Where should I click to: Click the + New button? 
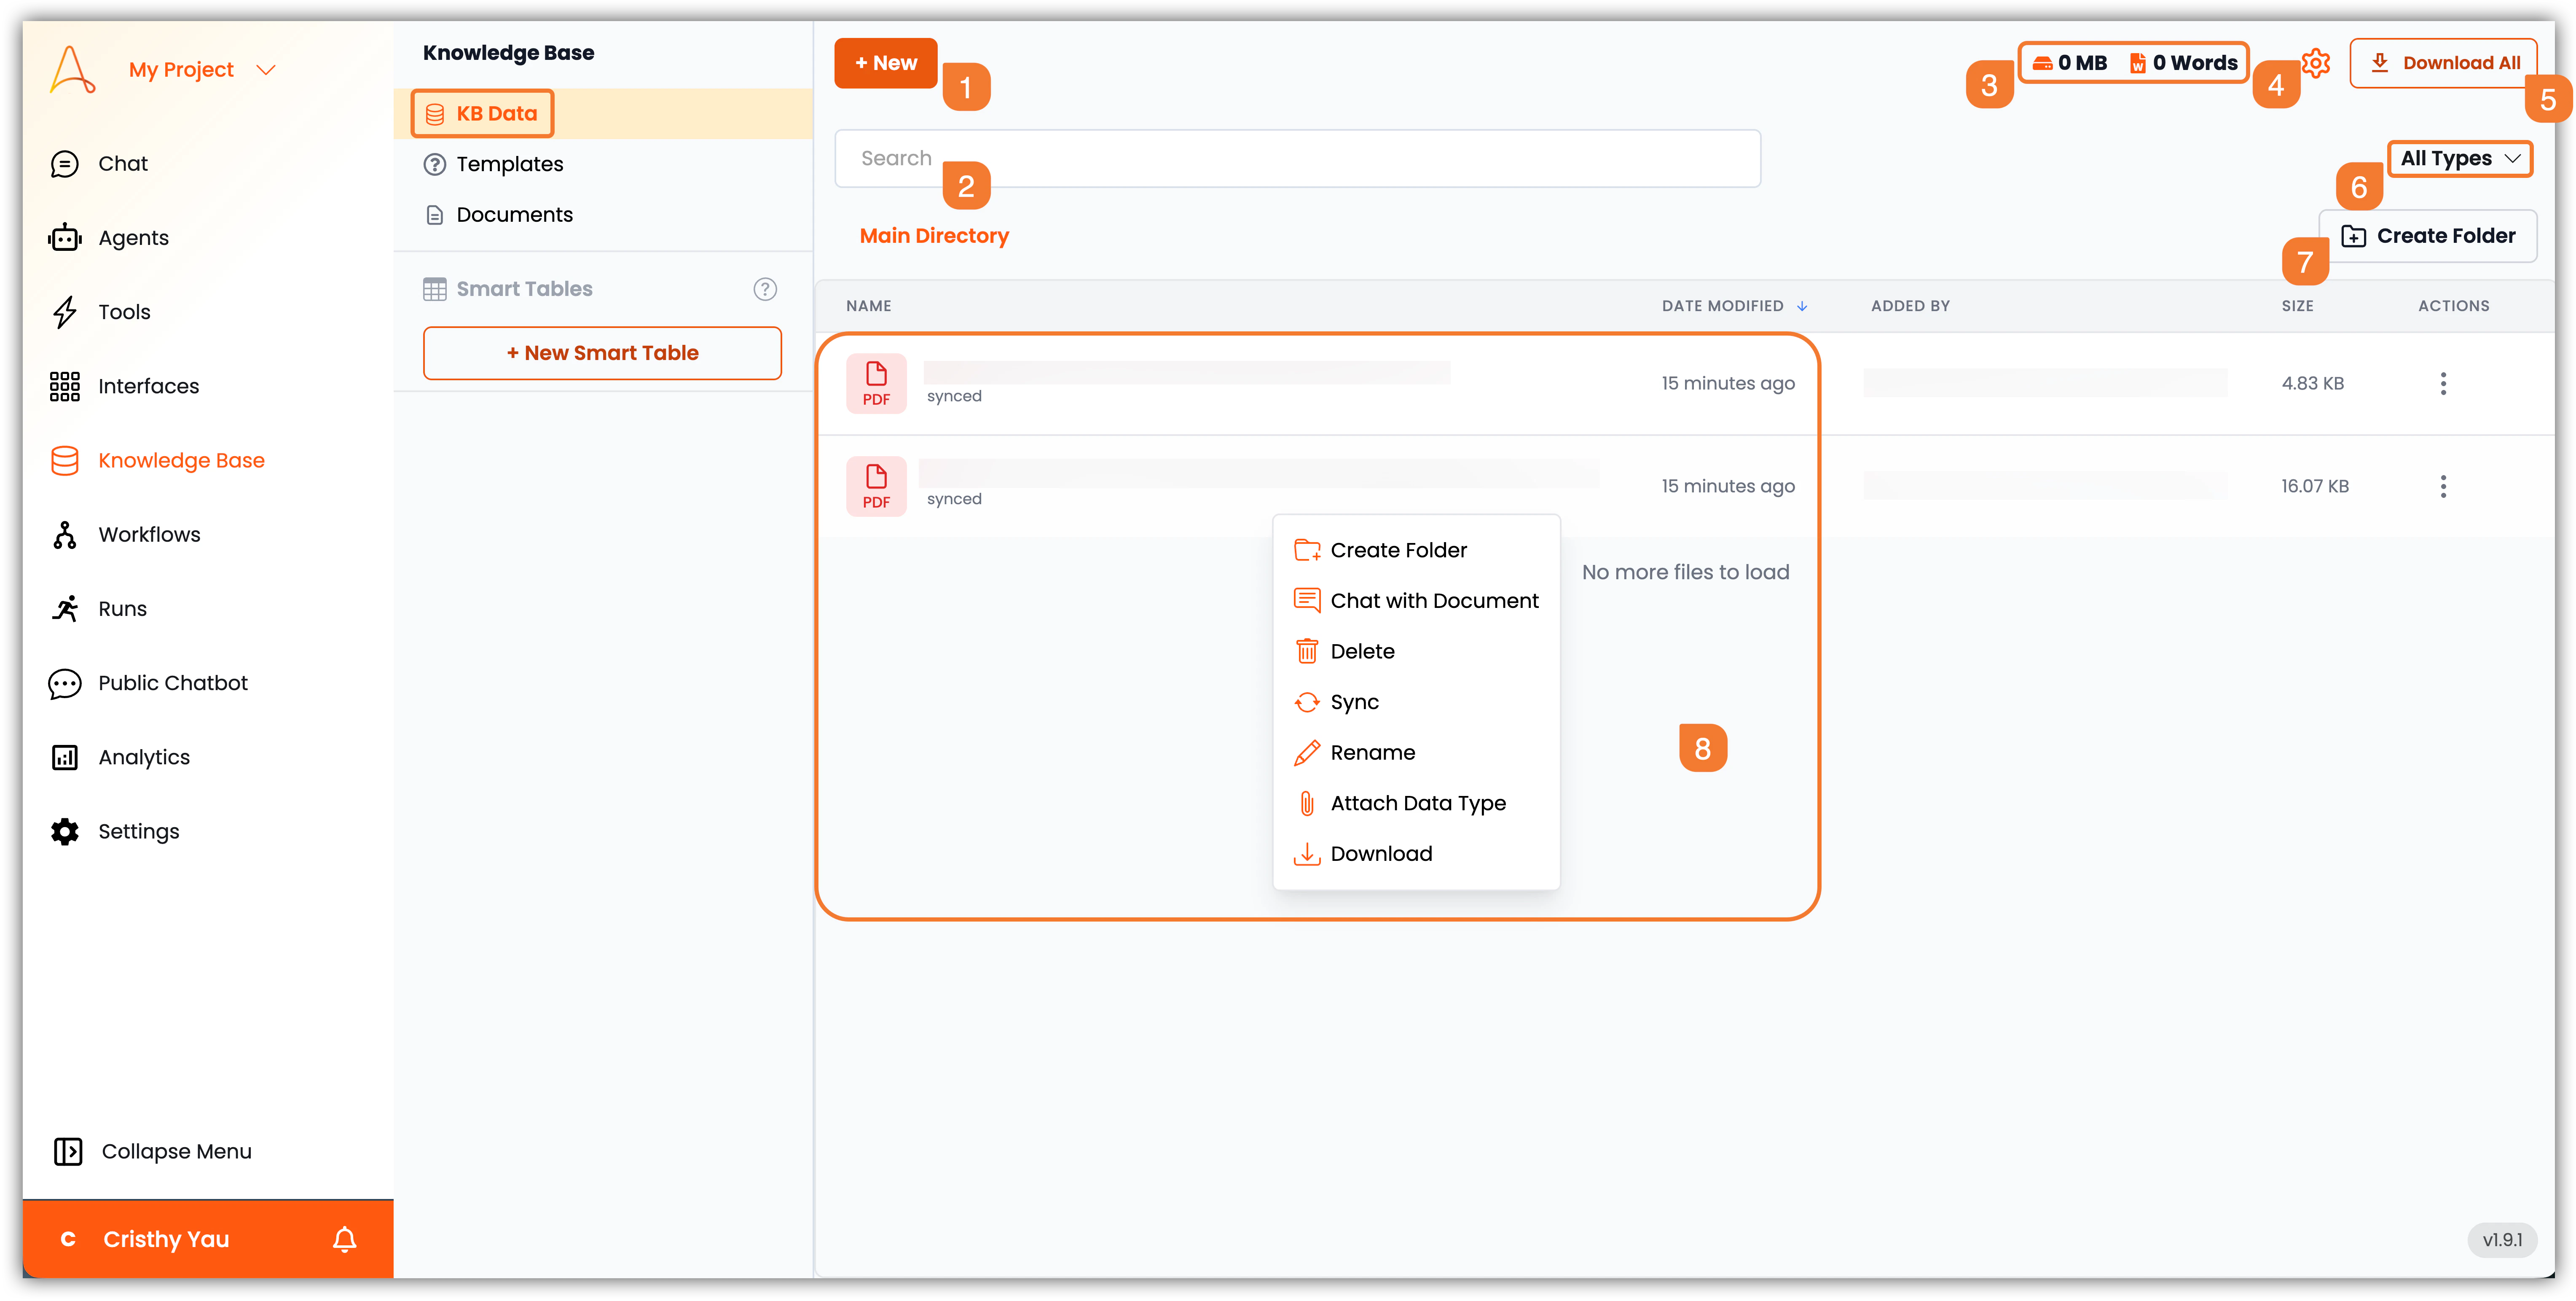tap(885, 63)
